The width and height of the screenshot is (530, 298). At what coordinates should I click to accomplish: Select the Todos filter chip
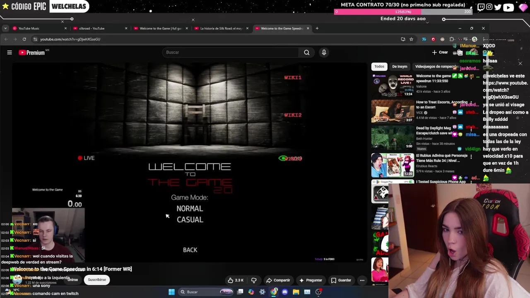tap(379, 66)
